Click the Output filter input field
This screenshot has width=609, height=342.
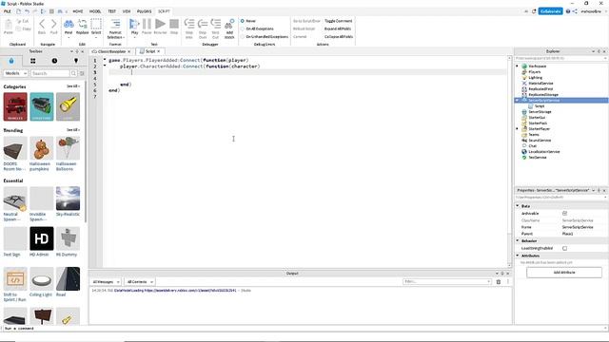(446, 282)
